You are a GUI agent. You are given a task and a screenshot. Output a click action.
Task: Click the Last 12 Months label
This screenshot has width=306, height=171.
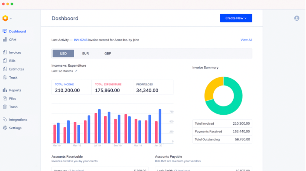tap(62, 71)
